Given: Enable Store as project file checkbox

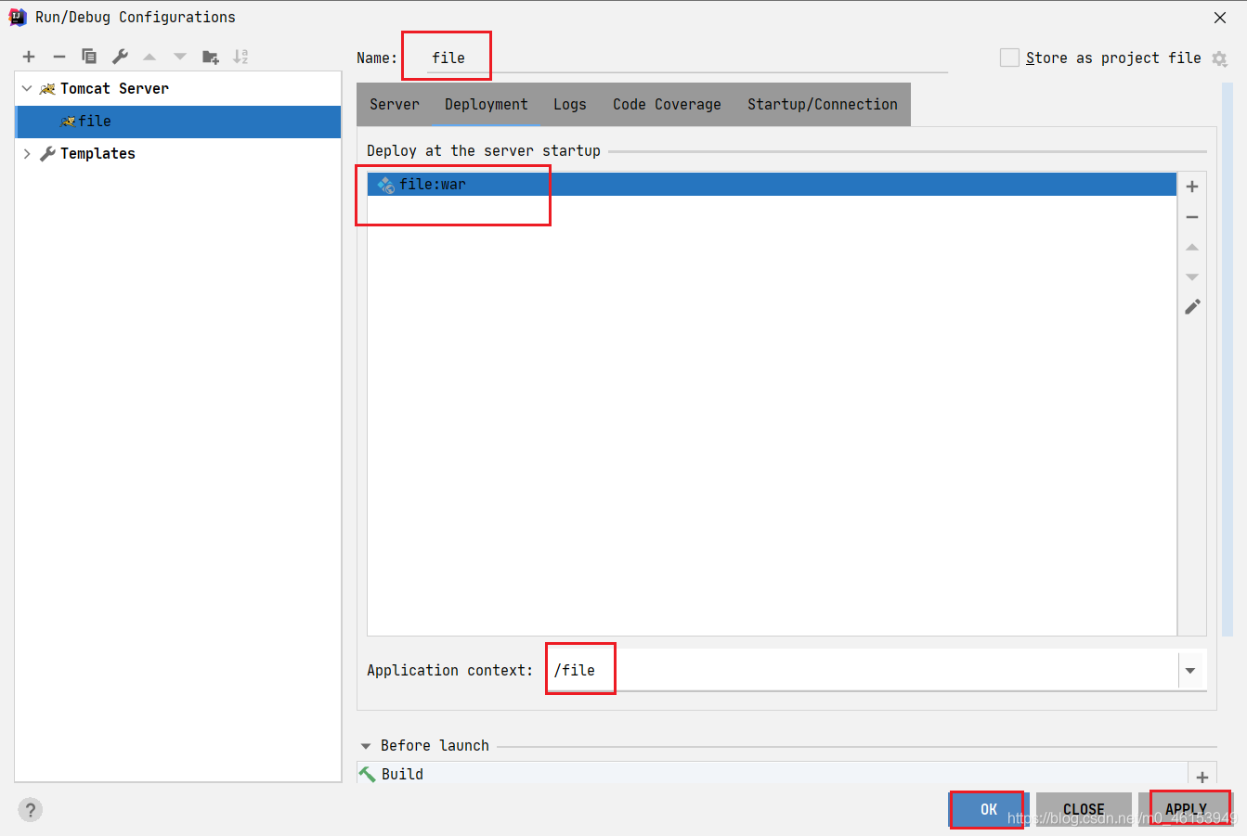Looking at the screenshot, I should coord(1009,58).
